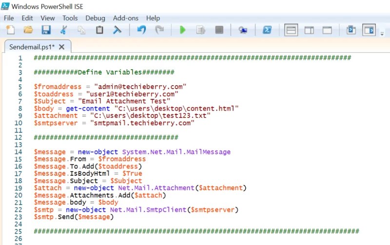Viewport: 390px width, 245px height.
Task: Open the Help menu
Action: point(153,18)
